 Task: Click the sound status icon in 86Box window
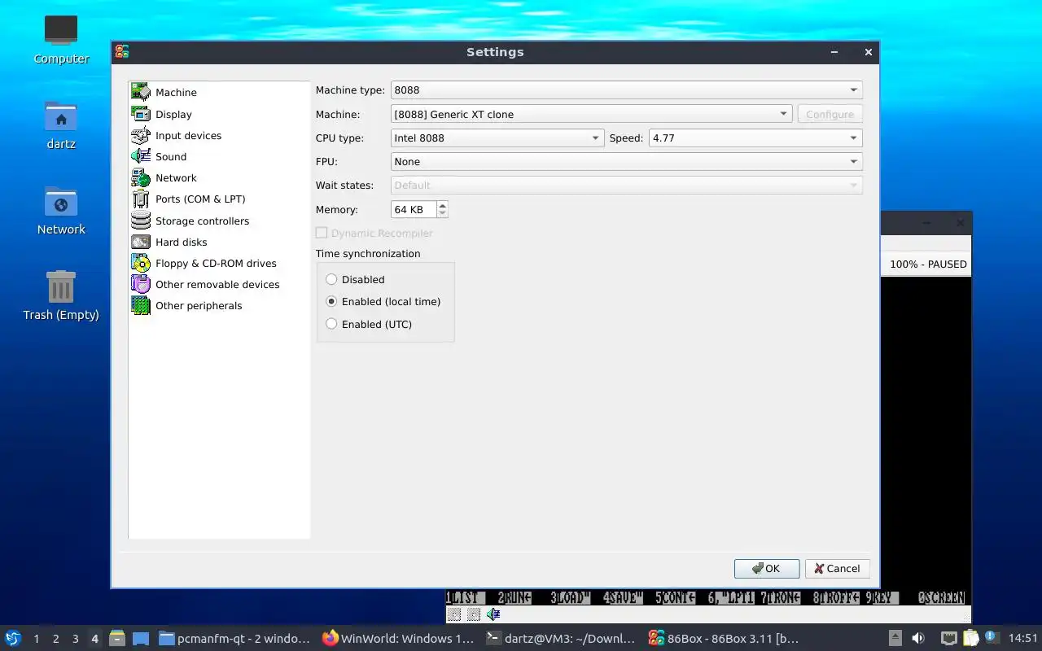click(x=493, y=614)
